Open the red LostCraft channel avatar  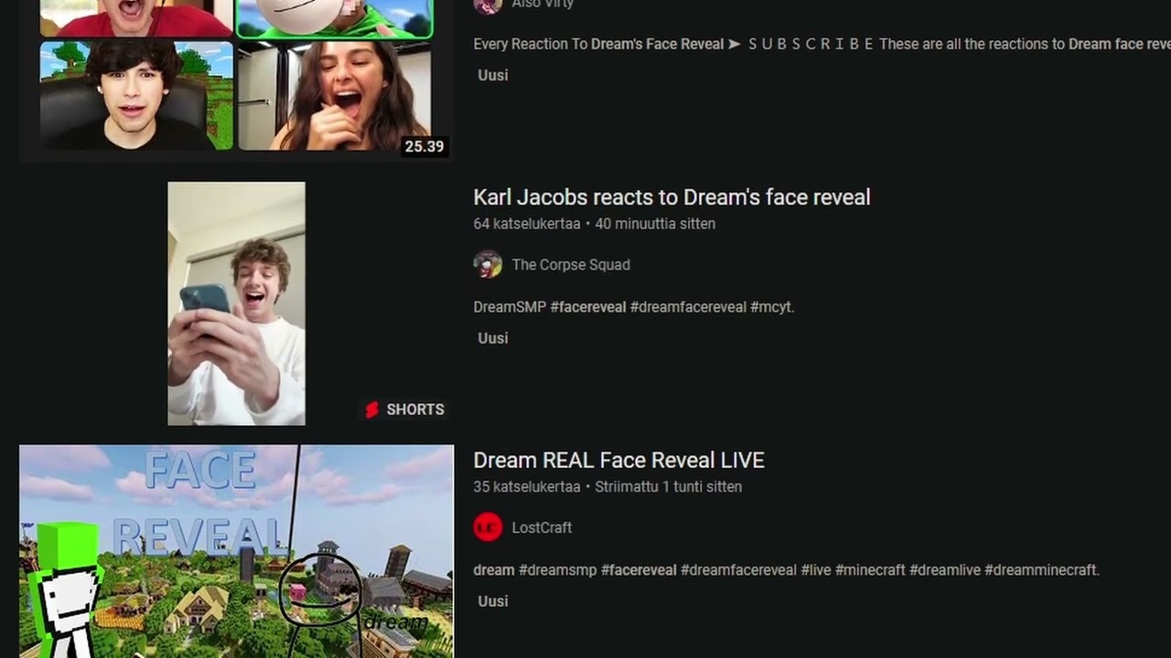[488, 527]
